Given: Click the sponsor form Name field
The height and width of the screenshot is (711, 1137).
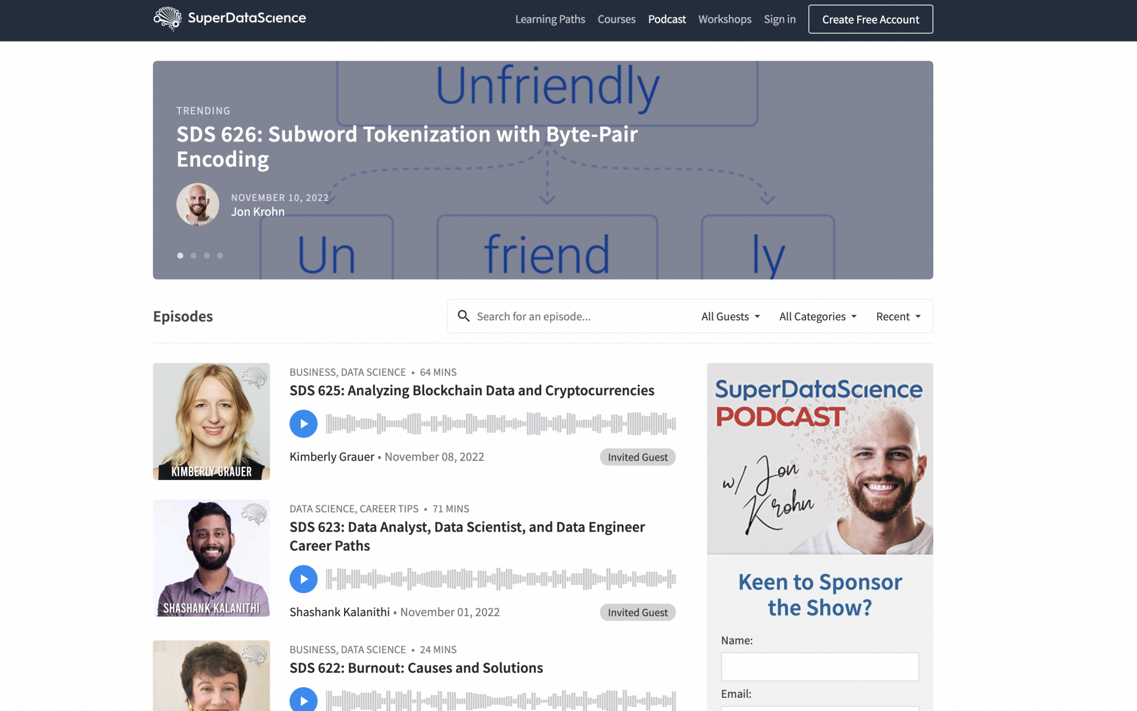Looking at the screenshot, I should (x=819, y=667).
